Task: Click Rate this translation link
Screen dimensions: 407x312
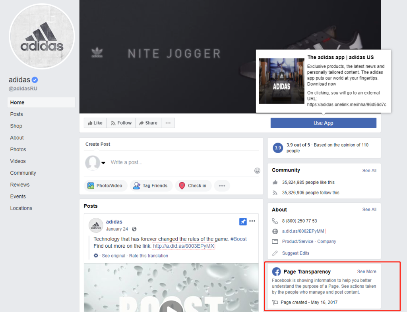Action: pyautogui.click(x=149, y=256)
